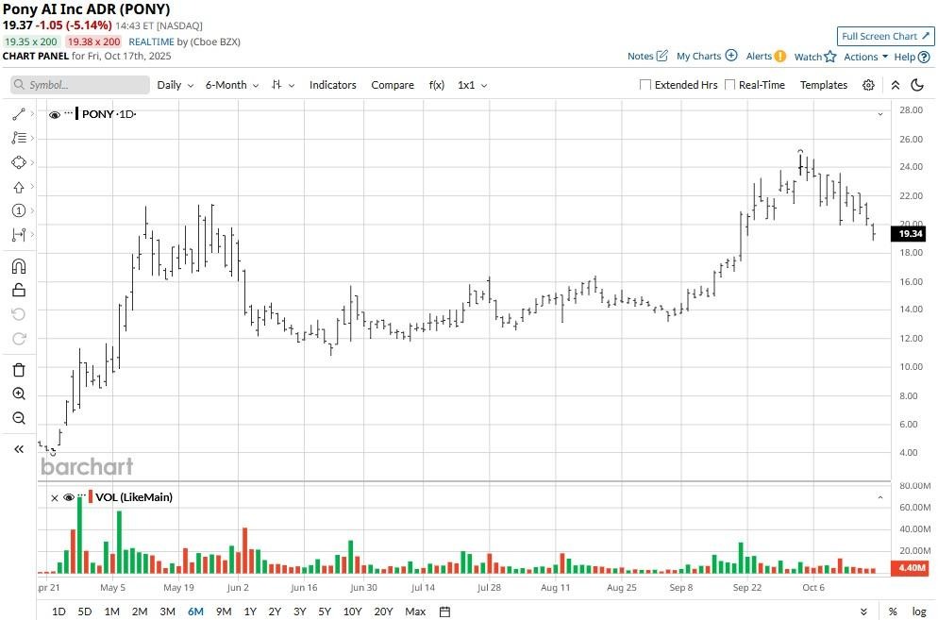Screen dimensions: 938x620
Task: Select the 6M time range
Action: pyautogui.click(x=195, y=611)
